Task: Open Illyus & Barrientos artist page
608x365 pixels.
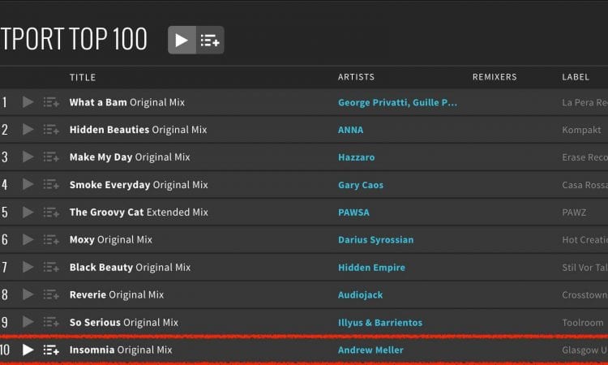Action: [380, 322]
